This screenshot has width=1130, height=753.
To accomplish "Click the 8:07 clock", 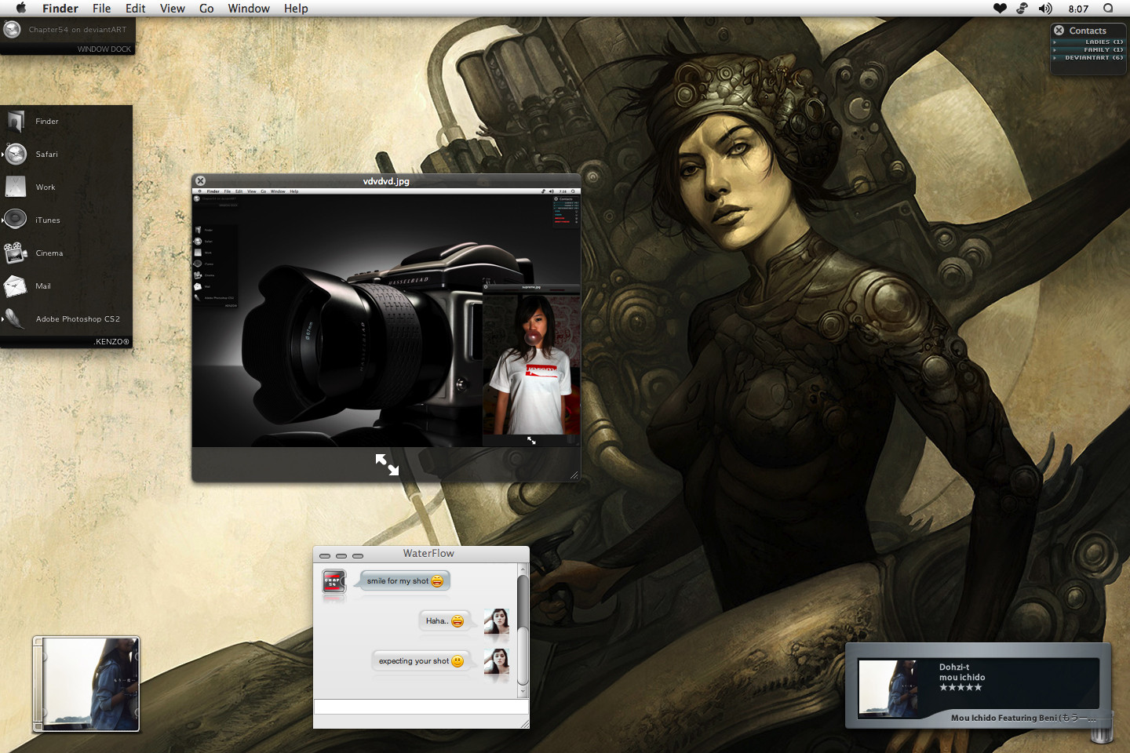I will 1078,9.
